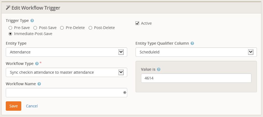The image size is (263, 117).
Task: Focus the Workflow Name text field
Action: coord(63,93)
